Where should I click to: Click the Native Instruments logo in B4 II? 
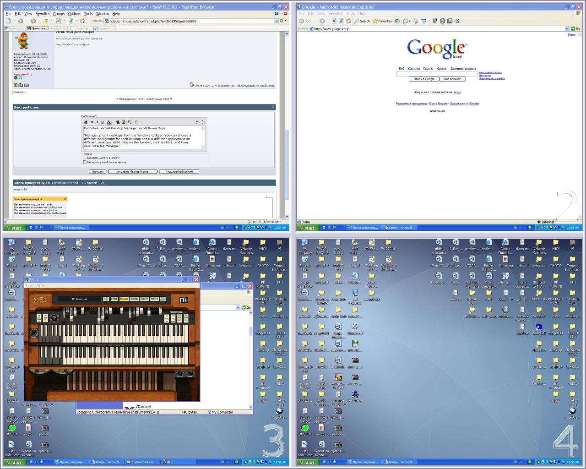184,300
